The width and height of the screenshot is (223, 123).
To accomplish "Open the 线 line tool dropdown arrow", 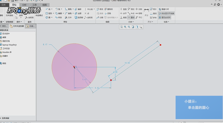I will [52, 9].
